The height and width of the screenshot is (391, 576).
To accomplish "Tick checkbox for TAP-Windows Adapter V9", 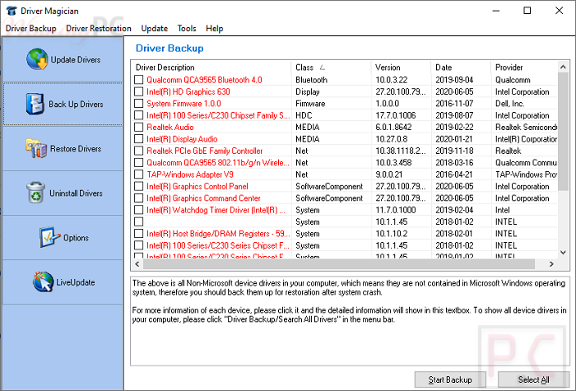I will point(138,175).
